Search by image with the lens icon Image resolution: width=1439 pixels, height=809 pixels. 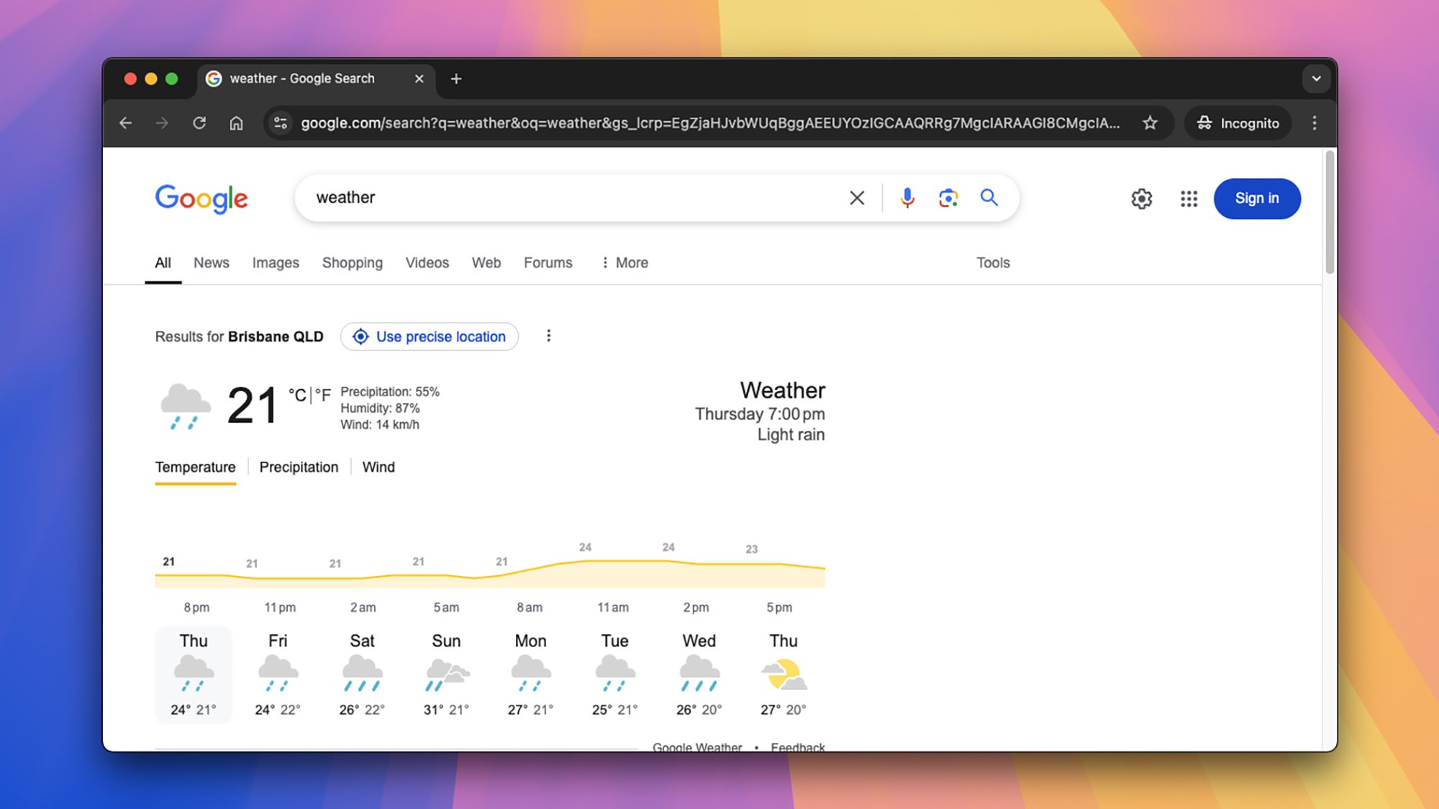pyautogui.click(x=948, y=198)
